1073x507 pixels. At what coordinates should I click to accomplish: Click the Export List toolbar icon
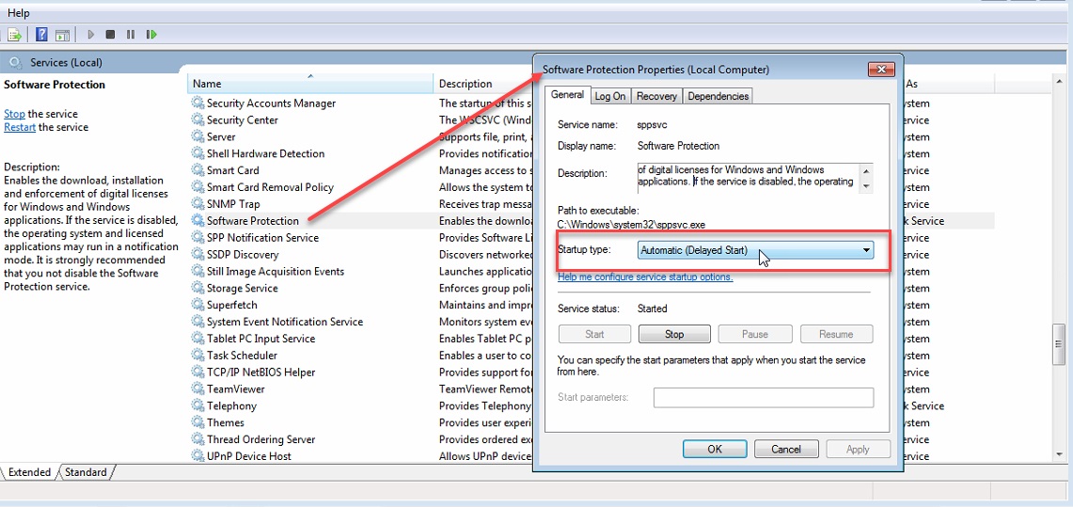pos(15,34)
